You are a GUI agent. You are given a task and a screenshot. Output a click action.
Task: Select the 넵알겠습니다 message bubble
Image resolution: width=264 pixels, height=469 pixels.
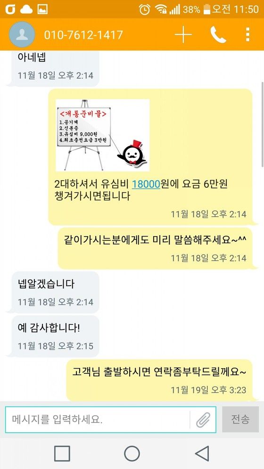click(55, 292)
